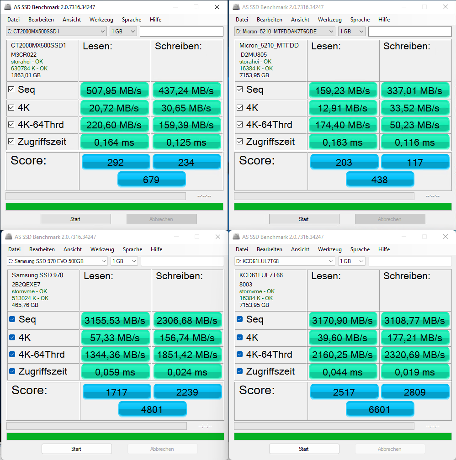Start benchmark in Samsung 970 EVO window
Screen dimensions: 456x460
coord(77,449)
